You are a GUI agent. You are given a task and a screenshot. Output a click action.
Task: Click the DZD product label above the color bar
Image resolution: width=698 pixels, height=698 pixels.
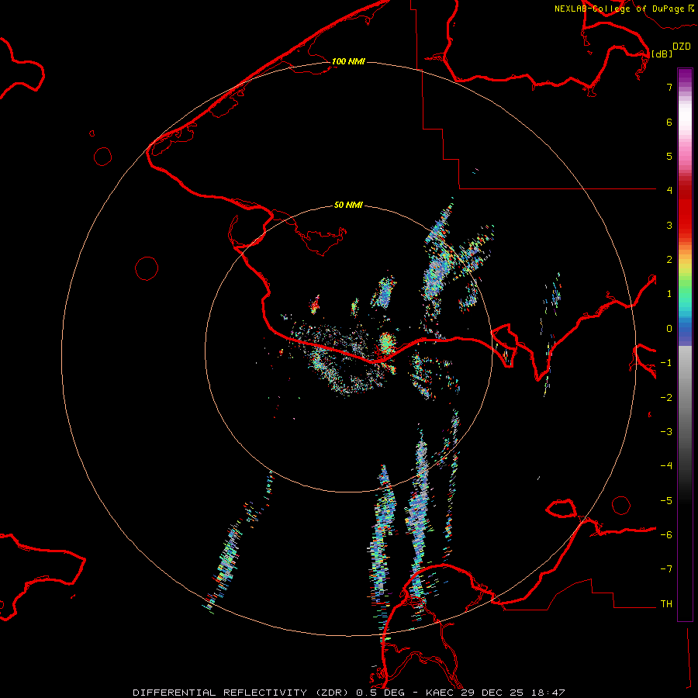(x=682, y=47)
